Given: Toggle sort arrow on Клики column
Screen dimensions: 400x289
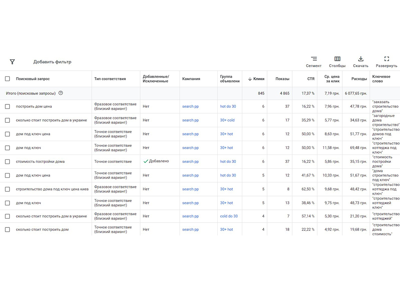Looking at the screenshot, I should [x=250, y=79].
